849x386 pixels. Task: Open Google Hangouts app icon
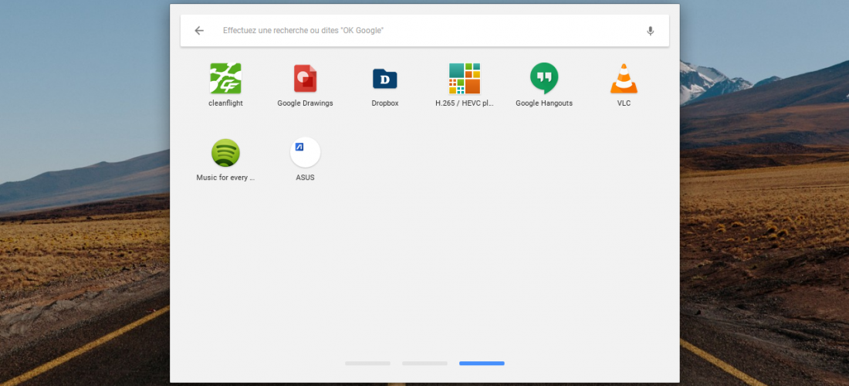click(x=544, y=79)
